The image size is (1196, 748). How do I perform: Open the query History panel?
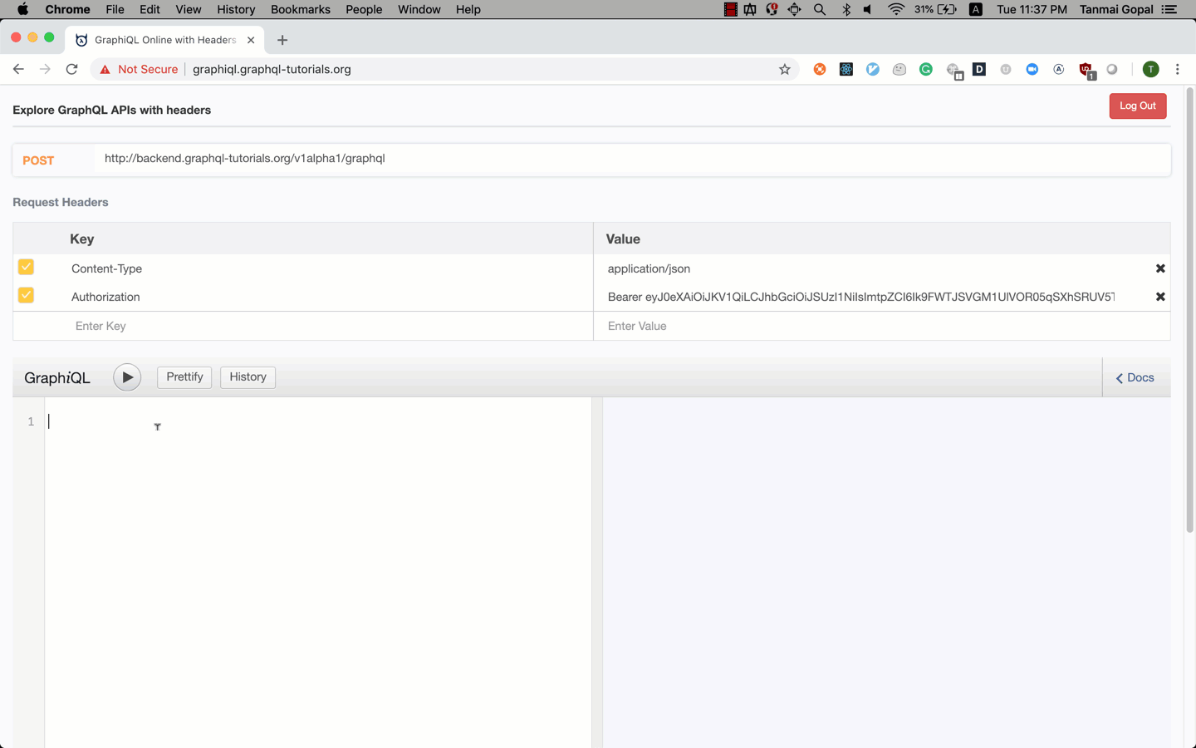coord(248,377)
